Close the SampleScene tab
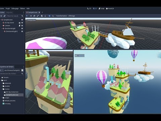 [39, 12]
